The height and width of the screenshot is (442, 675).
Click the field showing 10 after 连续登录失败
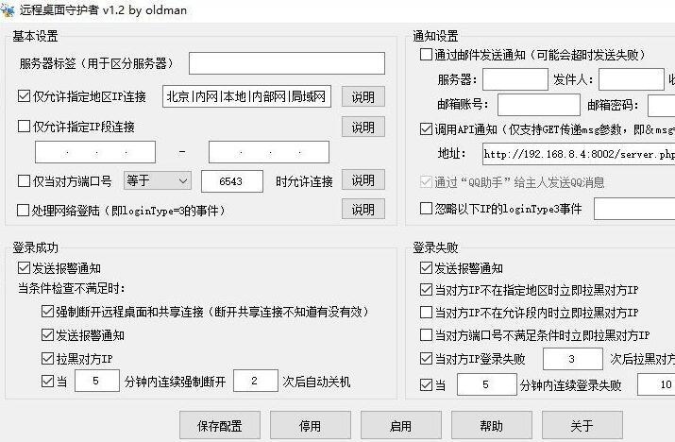(656, 384)
